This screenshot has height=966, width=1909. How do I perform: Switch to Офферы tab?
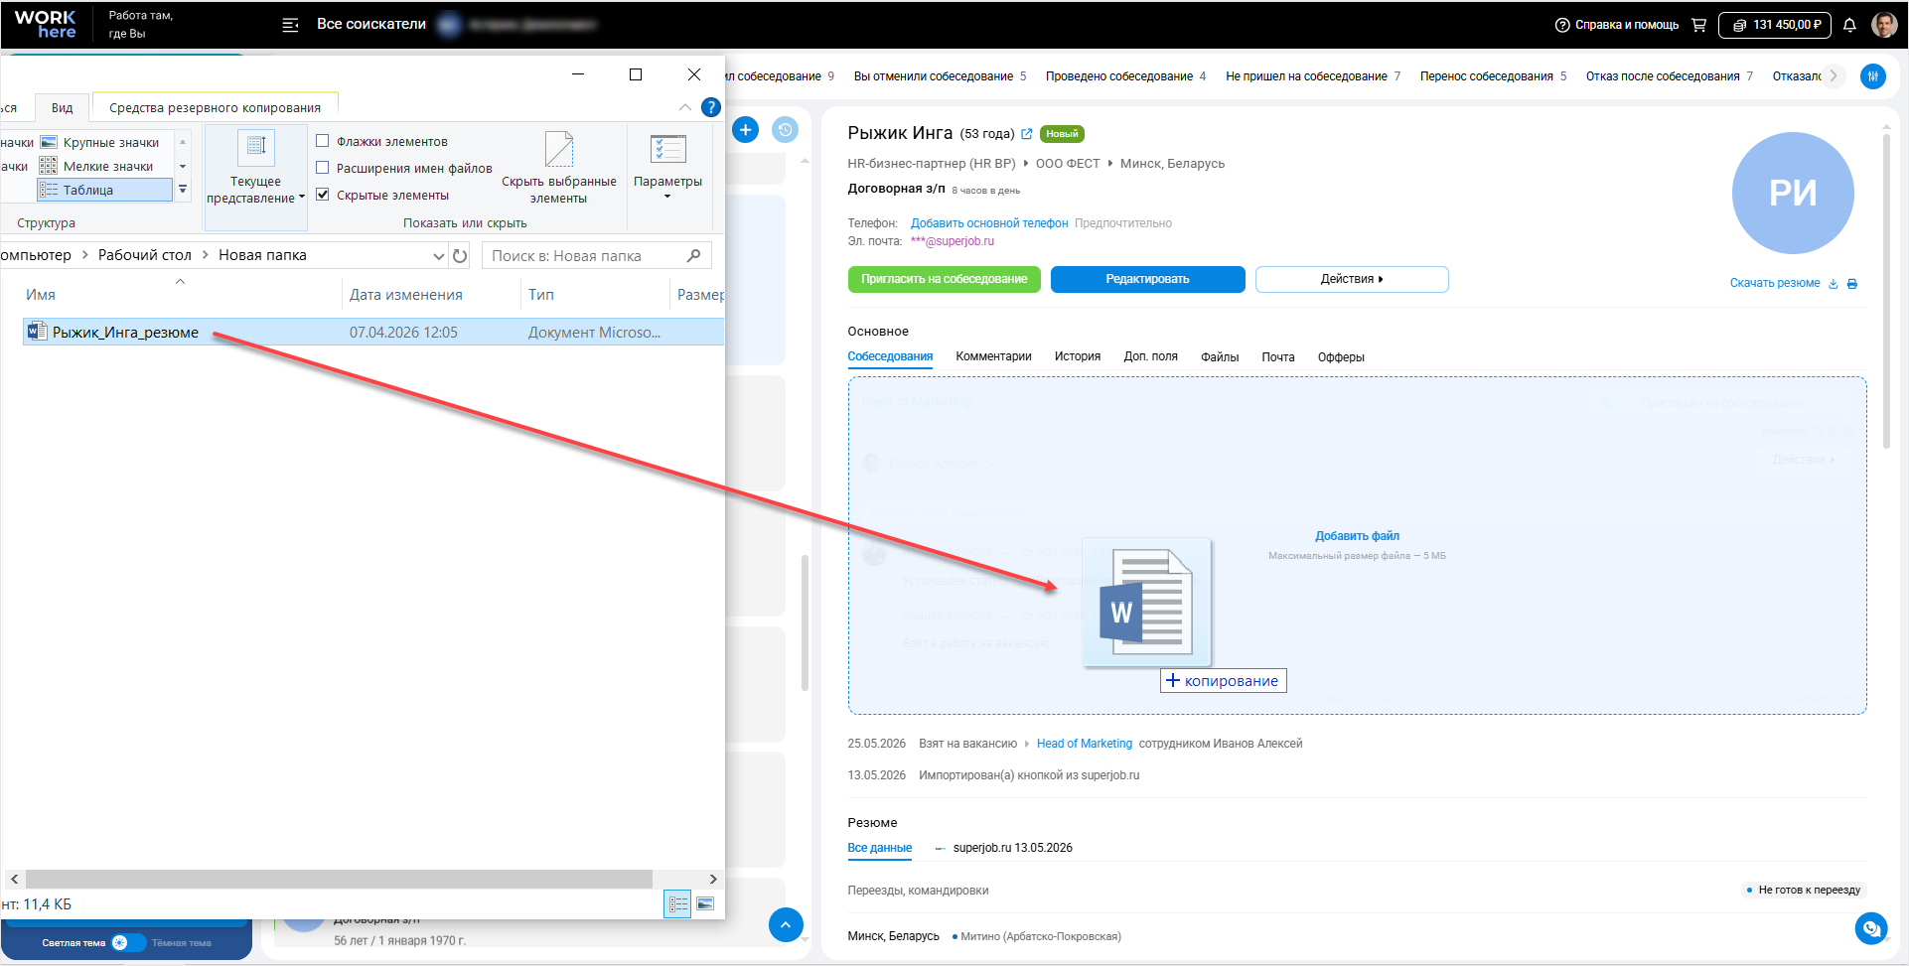[1341, 356]
